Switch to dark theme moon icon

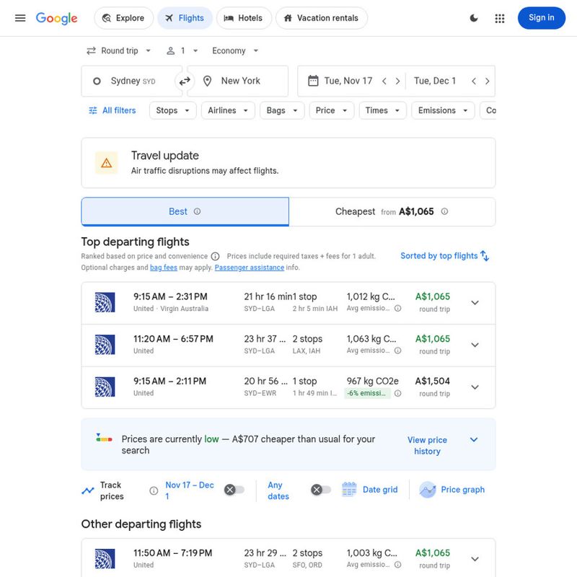[474, 18]
